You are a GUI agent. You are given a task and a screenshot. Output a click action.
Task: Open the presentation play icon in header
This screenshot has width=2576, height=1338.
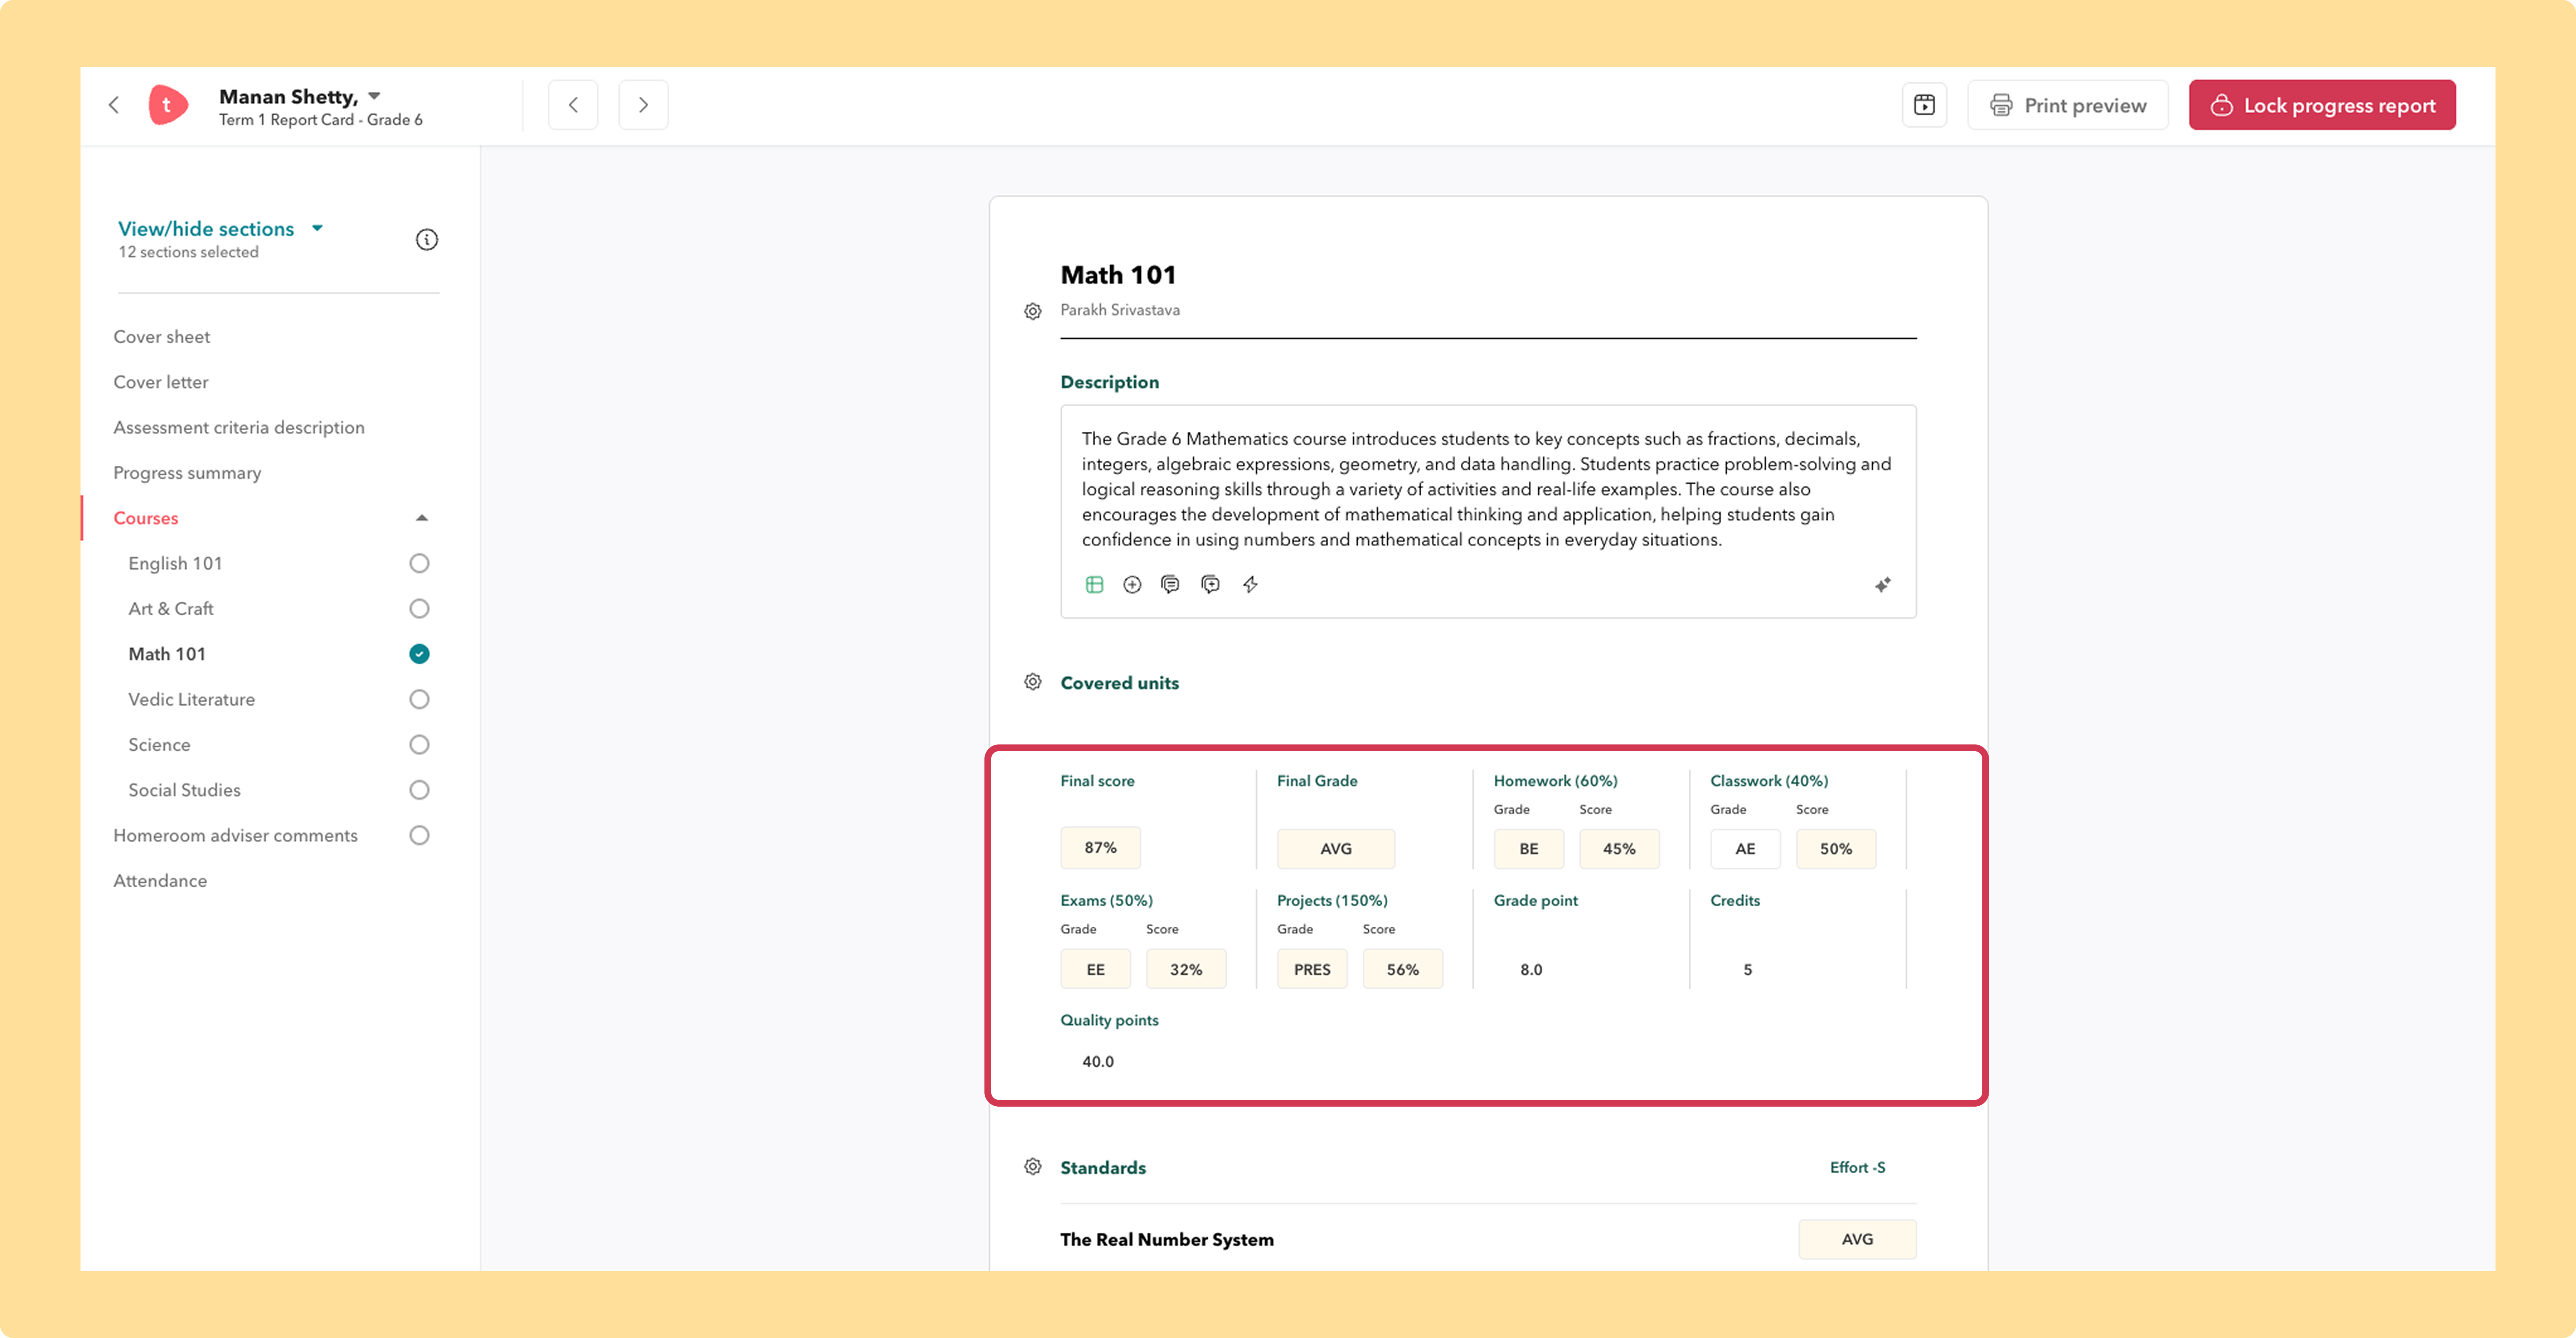(1924, 105)
